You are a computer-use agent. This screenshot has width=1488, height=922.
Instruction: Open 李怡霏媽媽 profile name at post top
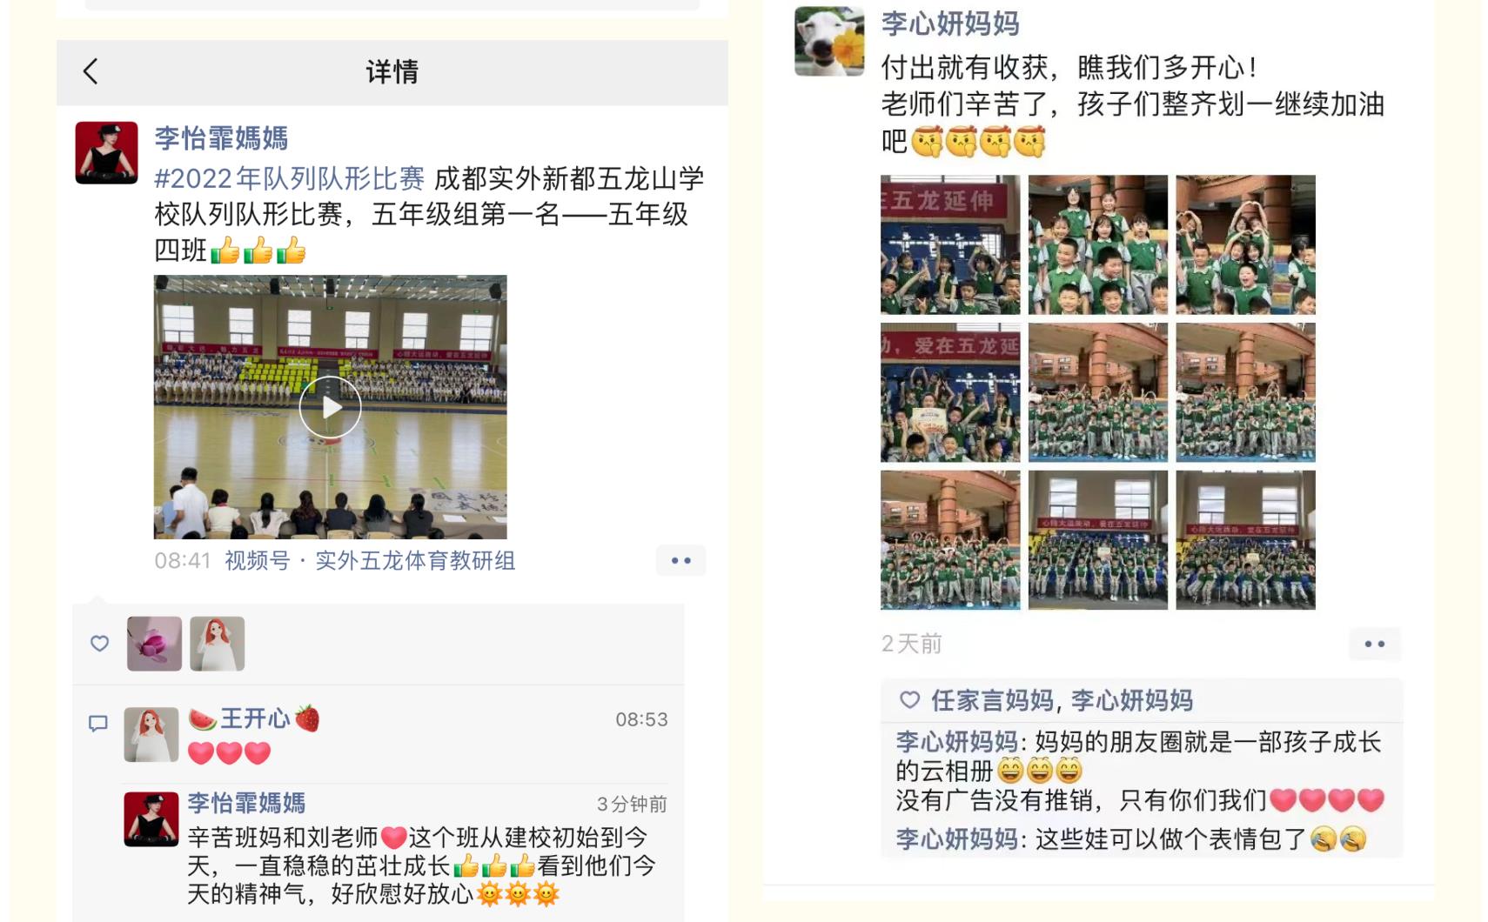[221, 138]
